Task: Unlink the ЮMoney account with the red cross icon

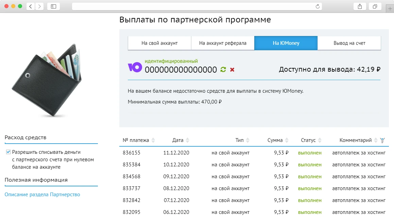Action: 232,69
